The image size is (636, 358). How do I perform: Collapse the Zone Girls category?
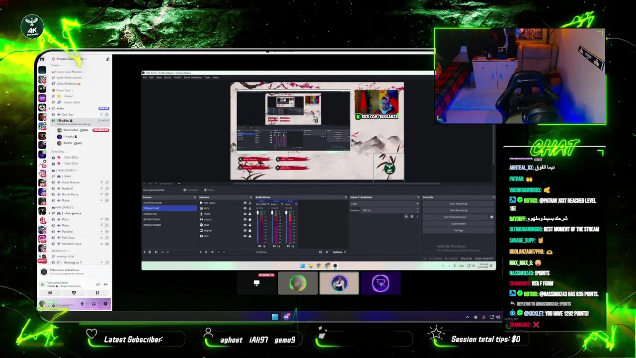point(59,152)
